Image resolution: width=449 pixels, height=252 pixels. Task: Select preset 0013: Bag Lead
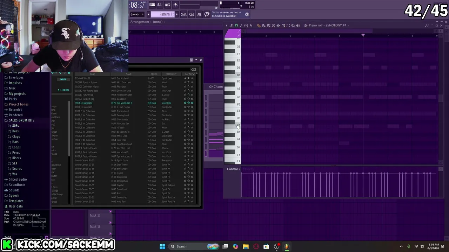118,99
